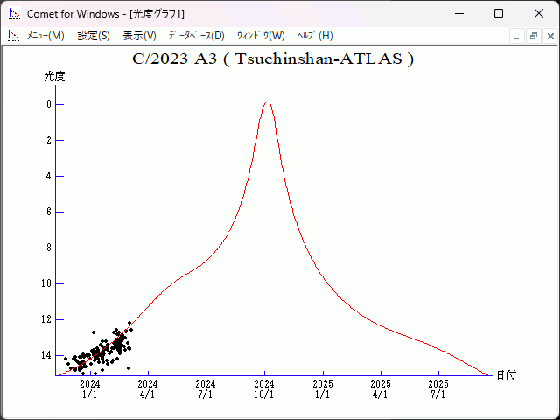Click magnitude value 6 on the axis
560x420 pixels.
click(x=49, y=212)
